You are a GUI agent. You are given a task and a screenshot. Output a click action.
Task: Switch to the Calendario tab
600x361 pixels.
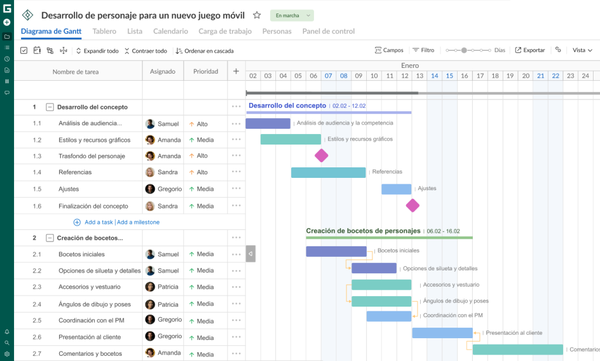[x=171, y=32]
